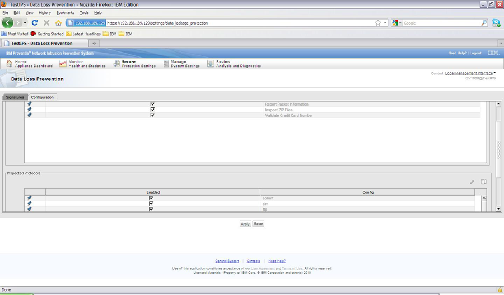Open the Tools menu

[84, 12]
